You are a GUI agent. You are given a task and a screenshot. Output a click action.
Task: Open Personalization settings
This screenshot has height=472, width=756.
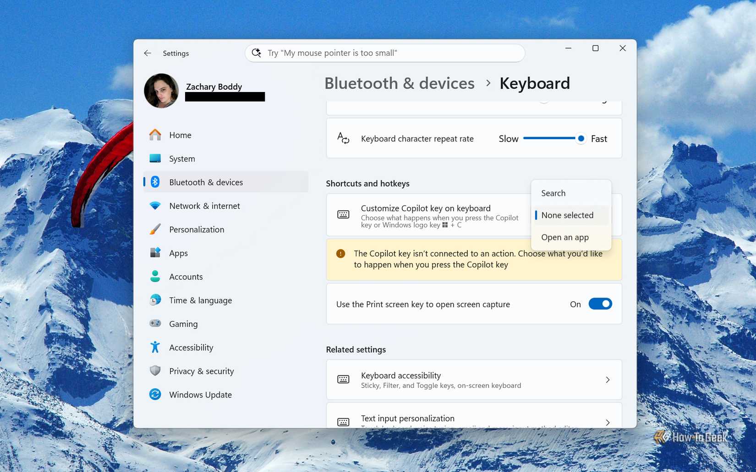pos(226,229)
